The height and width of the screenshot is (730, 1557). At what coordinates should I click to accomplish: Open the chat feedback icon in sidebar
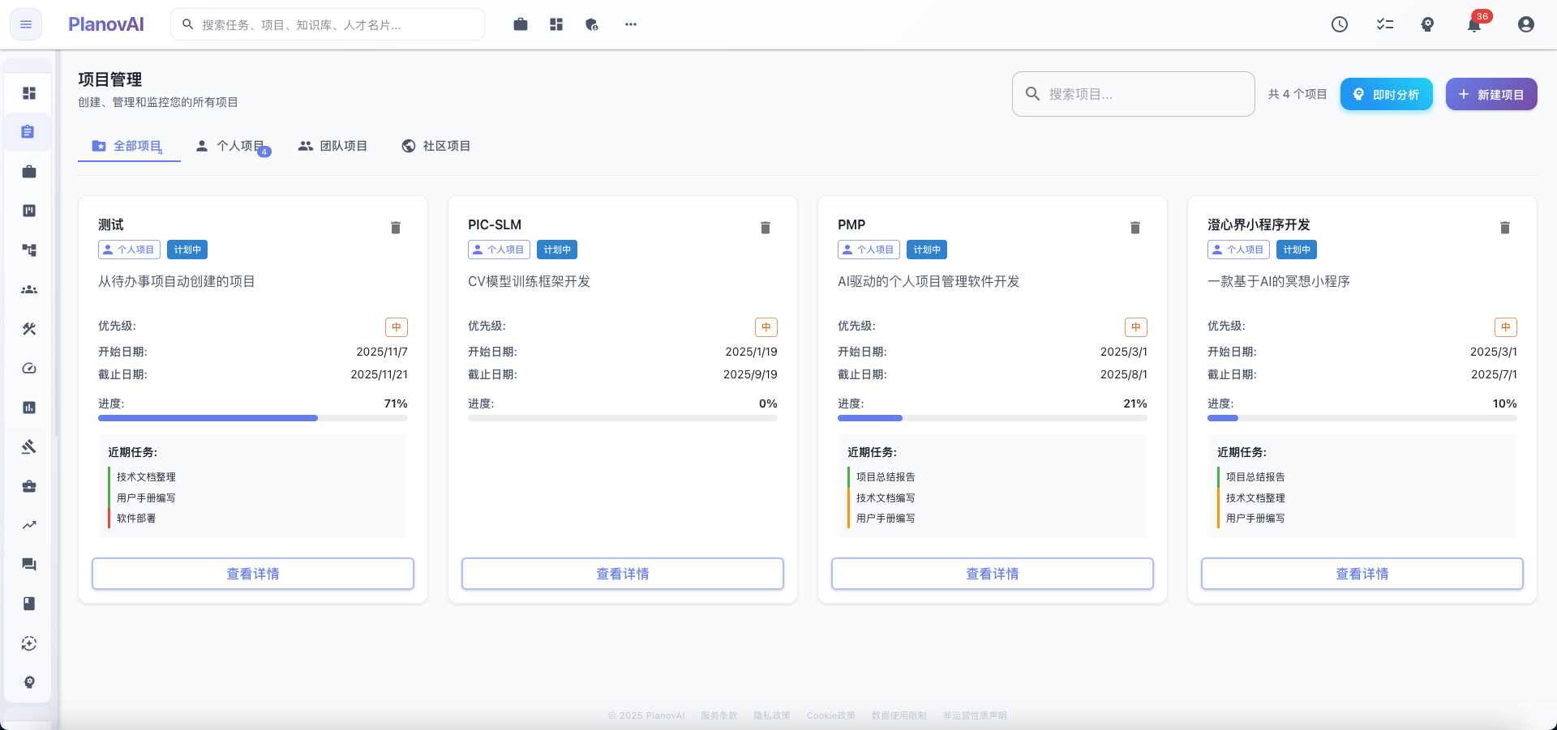point(28,564)
